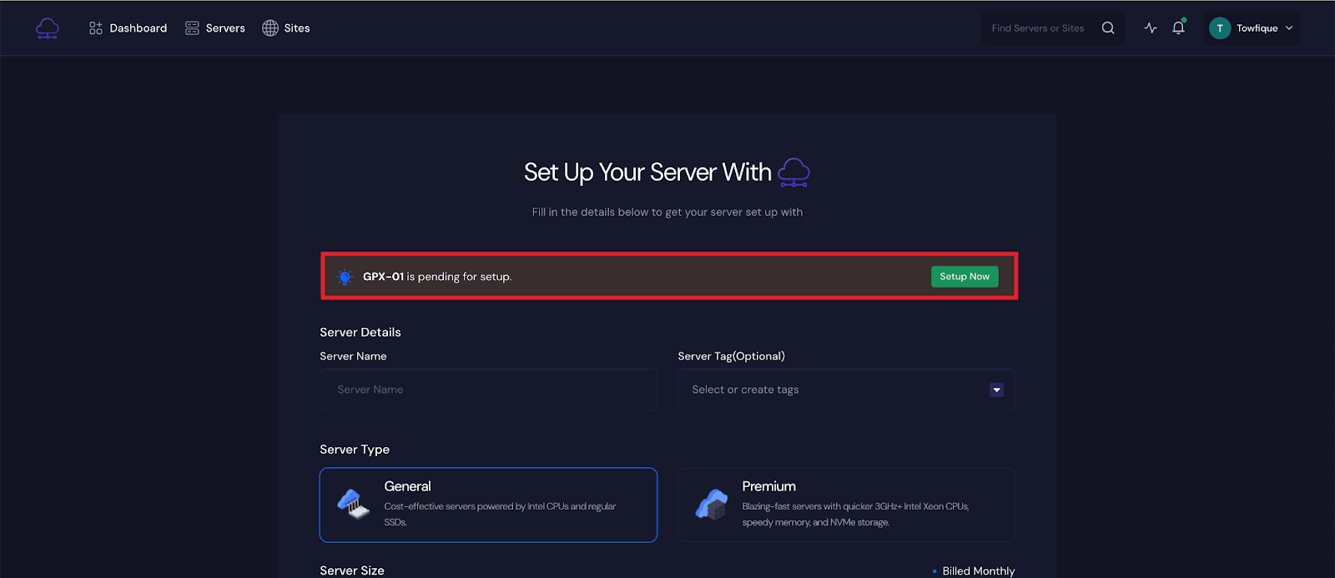Click the green T user avatar
This screenshot has height=578, width=1335.
(1220, 28)
